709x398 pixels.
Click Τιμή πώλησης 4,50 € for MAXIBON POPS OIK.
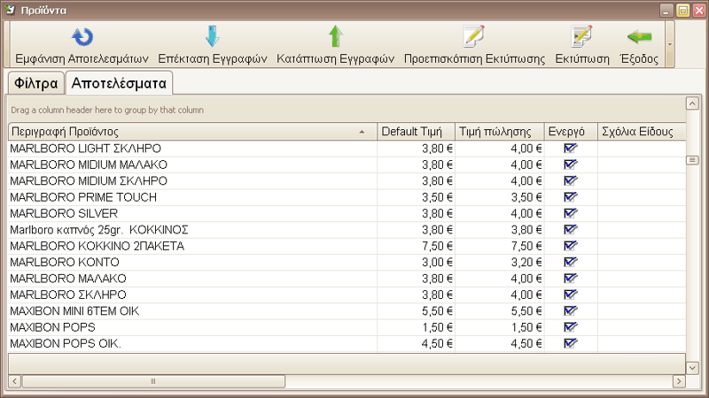(500, 343)
